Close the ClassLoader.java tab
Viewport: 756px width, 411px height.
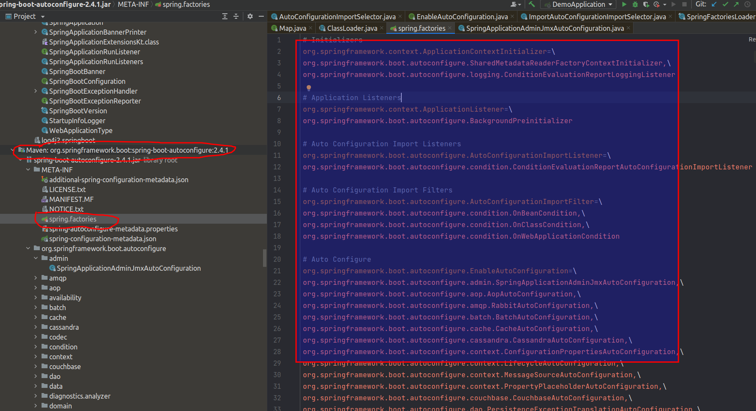[382, 28]
